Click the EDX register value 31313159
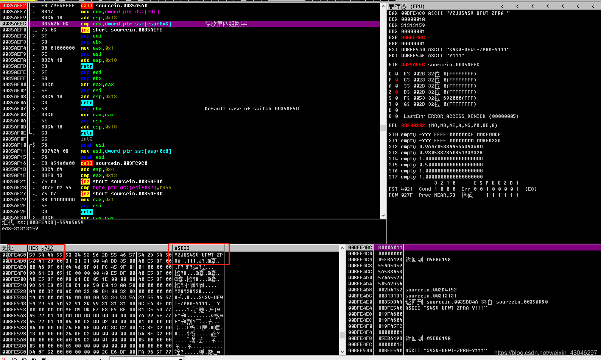 pos(413,25)
